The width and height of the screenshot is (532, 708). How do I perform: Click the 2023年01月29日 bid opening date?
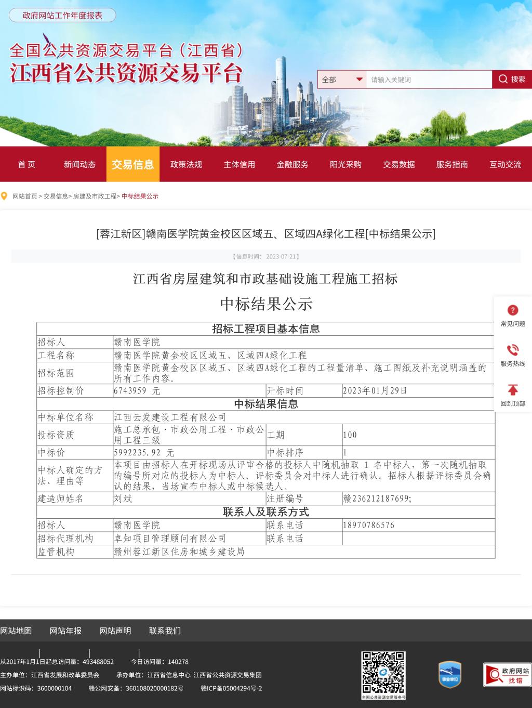pyautogui.click(x=375, y=391)
